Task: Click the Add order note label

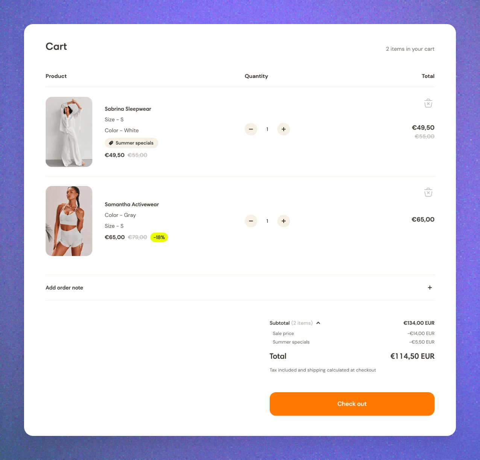Action: pyautogui.click(x=64, y=288)
